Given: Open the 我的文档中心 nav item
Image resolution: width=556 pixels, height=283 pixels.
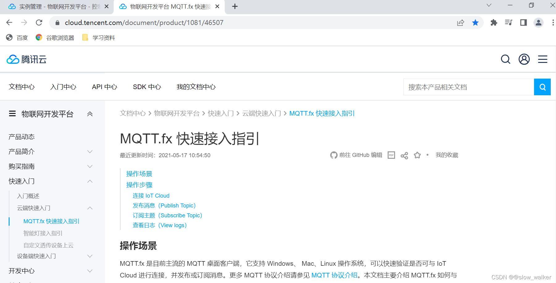Looking at the screenshot, I should [x=196, y=87].
